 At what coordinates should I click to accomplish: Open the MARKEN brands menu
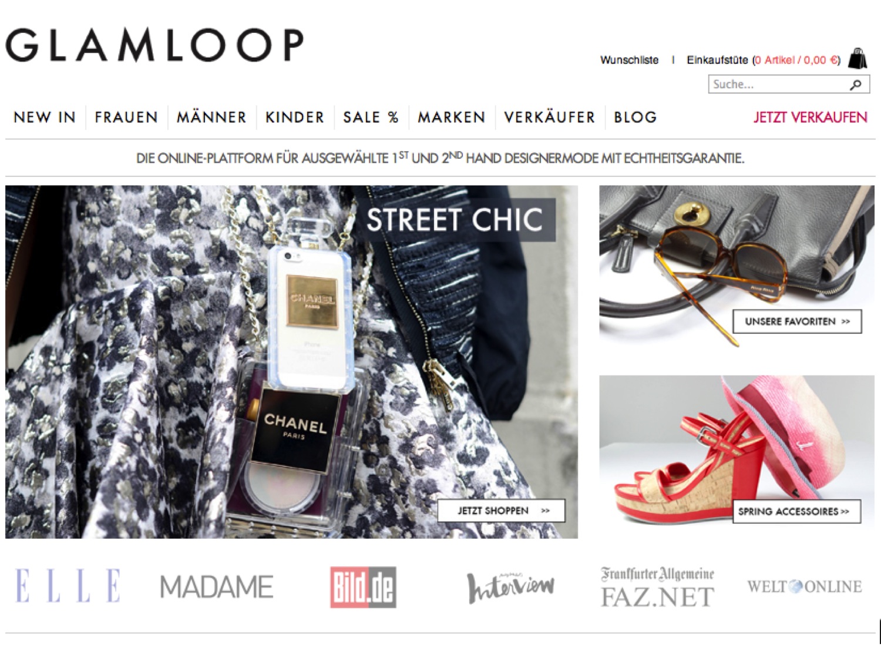click(452, 118)
